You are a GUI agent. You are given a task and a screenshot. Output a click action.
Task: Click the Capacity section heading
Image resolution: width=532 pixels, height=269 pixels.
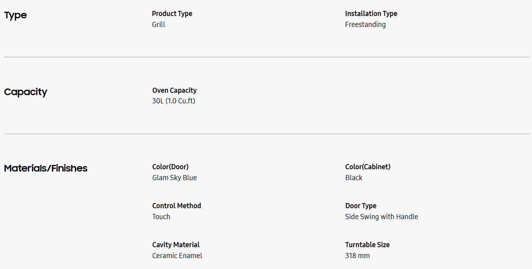pos(25,92)
